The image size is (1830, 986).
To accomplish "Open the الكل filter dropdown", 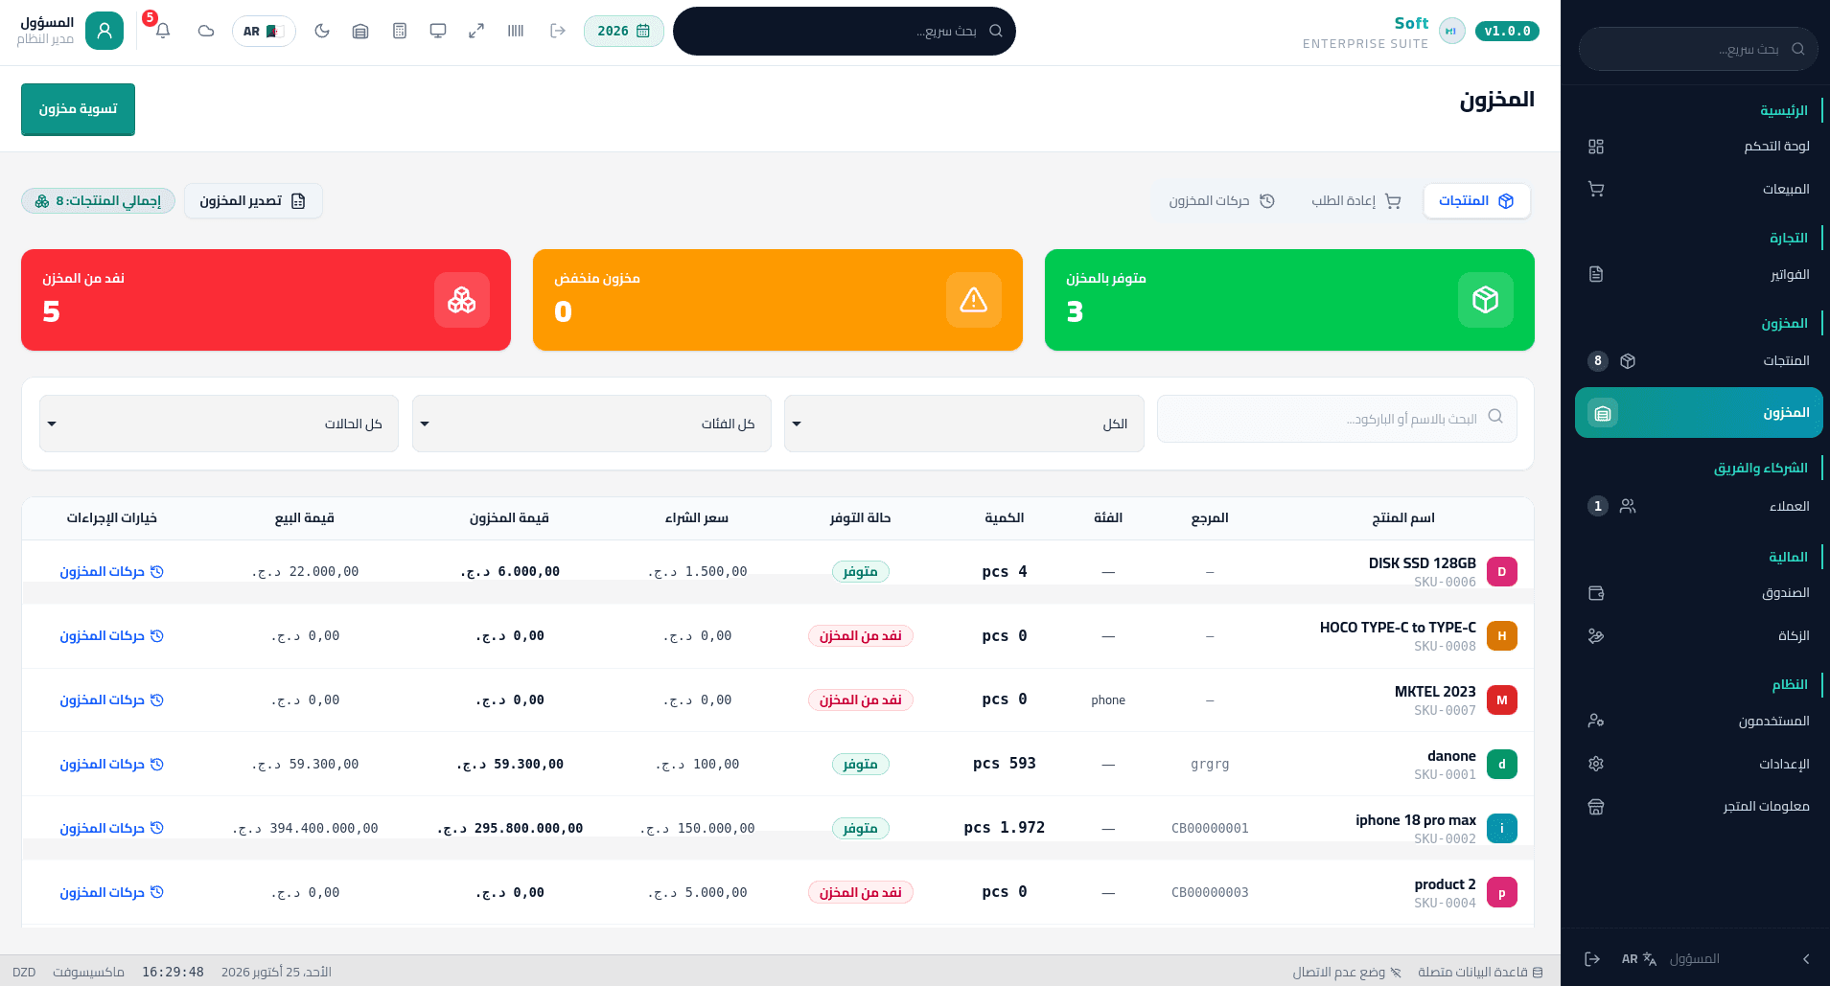I will pos(964,424).
